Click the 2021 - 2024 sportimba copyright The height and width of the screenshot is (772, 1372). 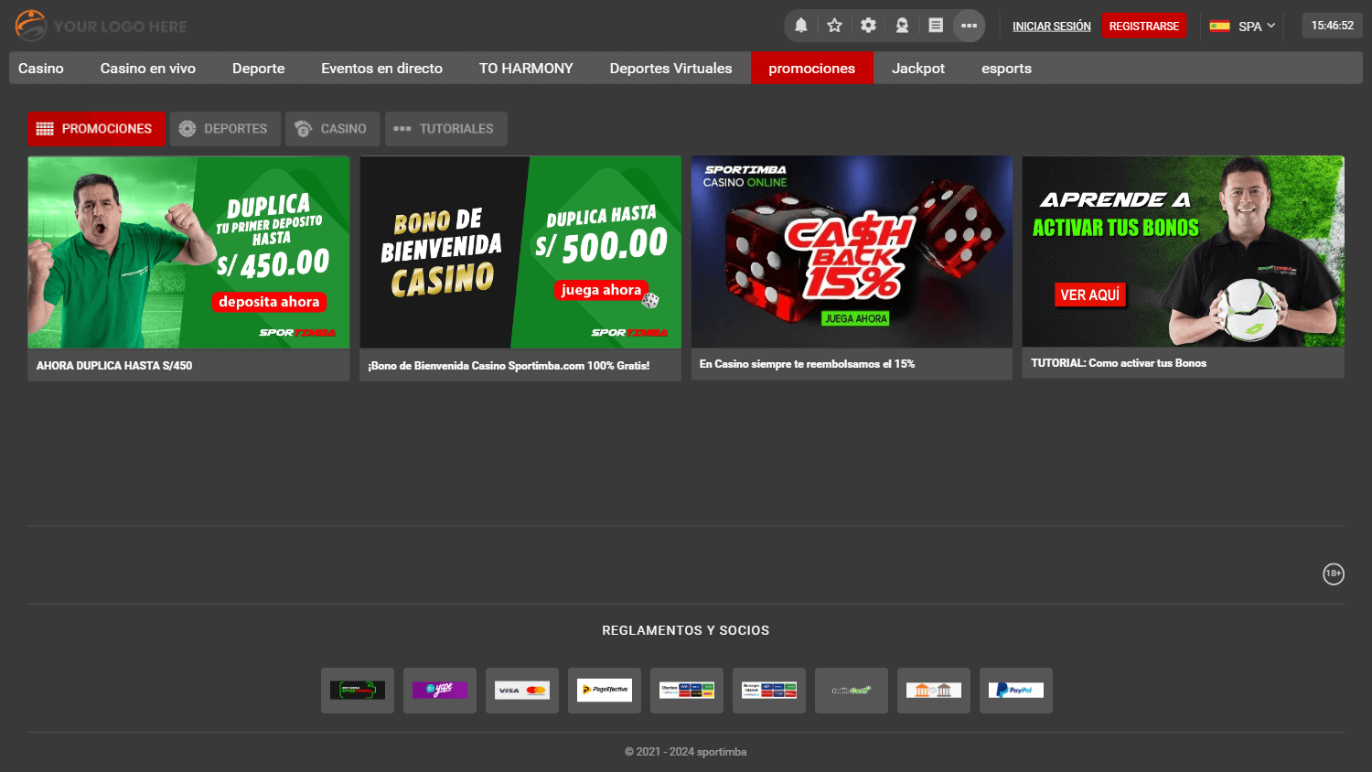(686, 752)
